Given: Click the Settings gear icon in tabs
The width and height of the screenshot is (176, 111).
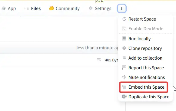Looking at the screenshot, I should [91, 8].
